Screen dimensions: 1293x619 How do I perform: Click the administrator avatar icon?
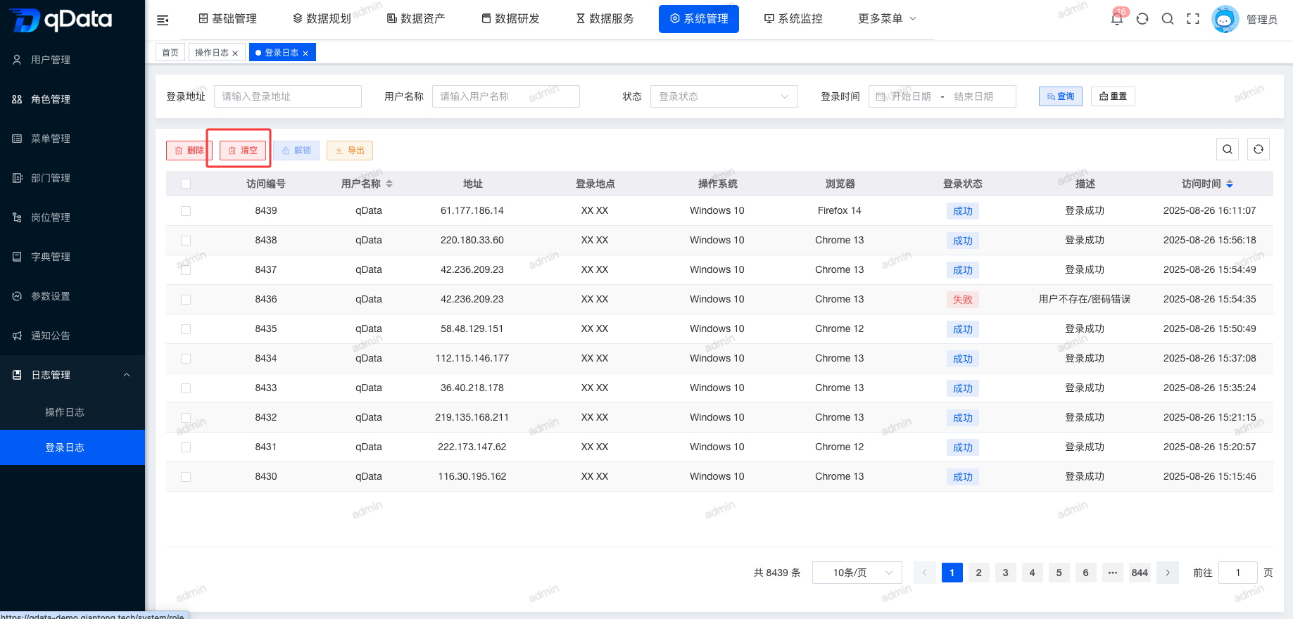1225,19
